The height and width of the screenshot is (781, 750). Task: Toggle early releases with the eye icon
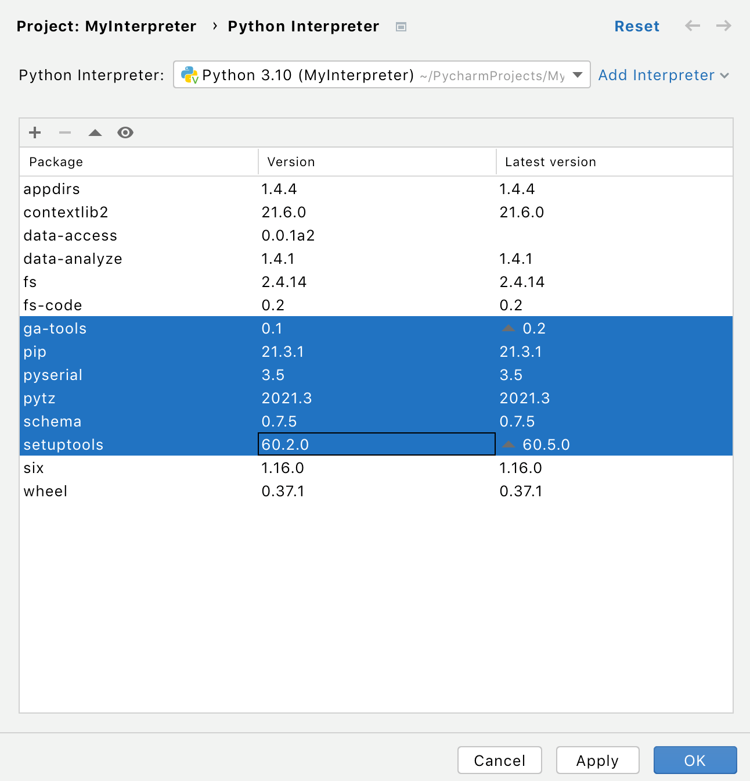click(125, 132)
